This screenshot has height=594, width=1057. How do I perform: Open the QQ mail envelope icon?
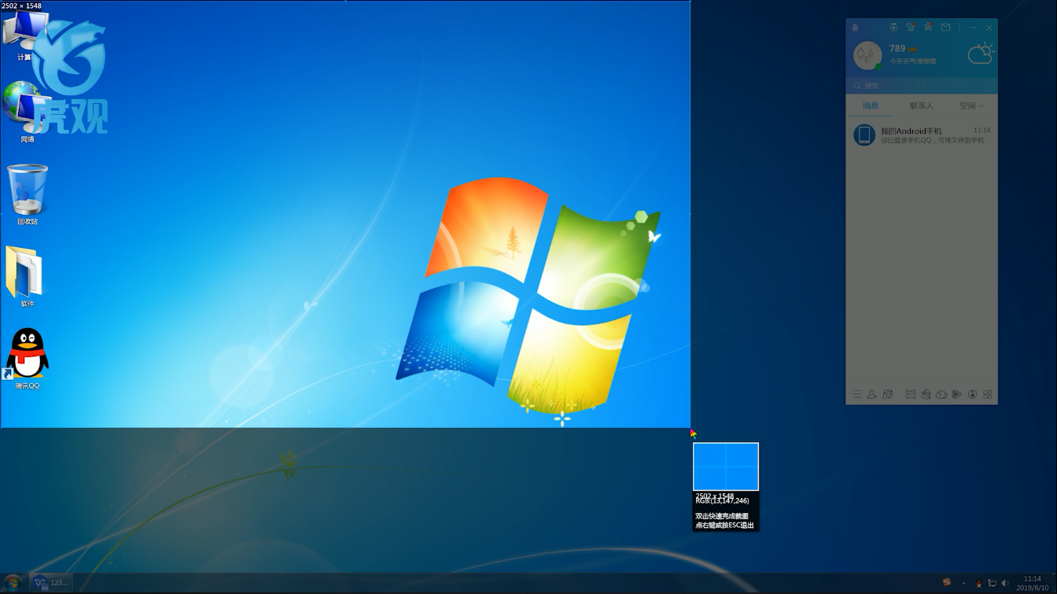(945, 28)
